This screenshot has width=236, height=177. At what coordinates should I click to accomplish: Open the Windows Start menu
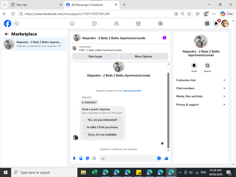(5, 172)
